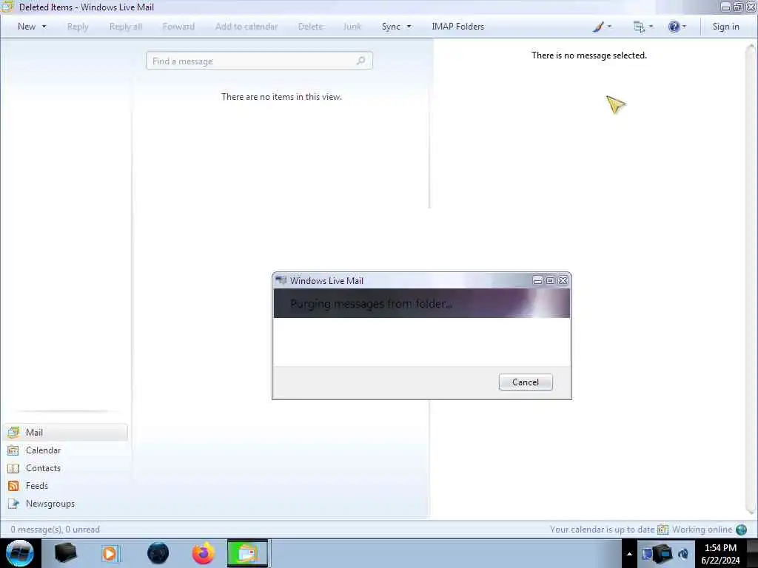Viewport: 758px width, 568px height.
Task: Click the 'Purging messages from folder...' banner
Action: coord(422,303)
